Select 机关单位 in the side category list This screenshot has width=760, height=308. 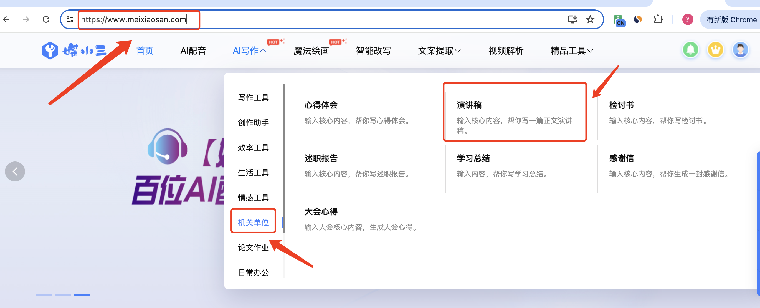tap(253, 222)
